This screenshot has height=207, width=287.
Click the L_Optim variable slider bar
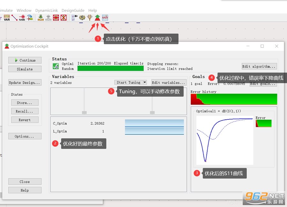(x=154, y=131)
